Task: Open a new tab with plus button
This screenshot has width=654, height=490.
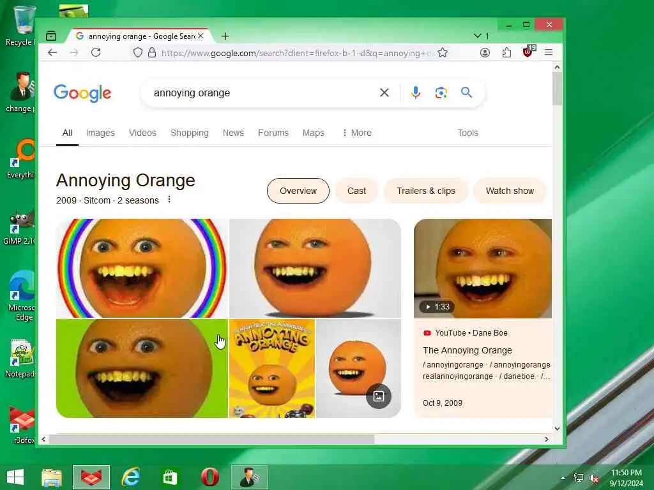Action: tap(225, 36)
